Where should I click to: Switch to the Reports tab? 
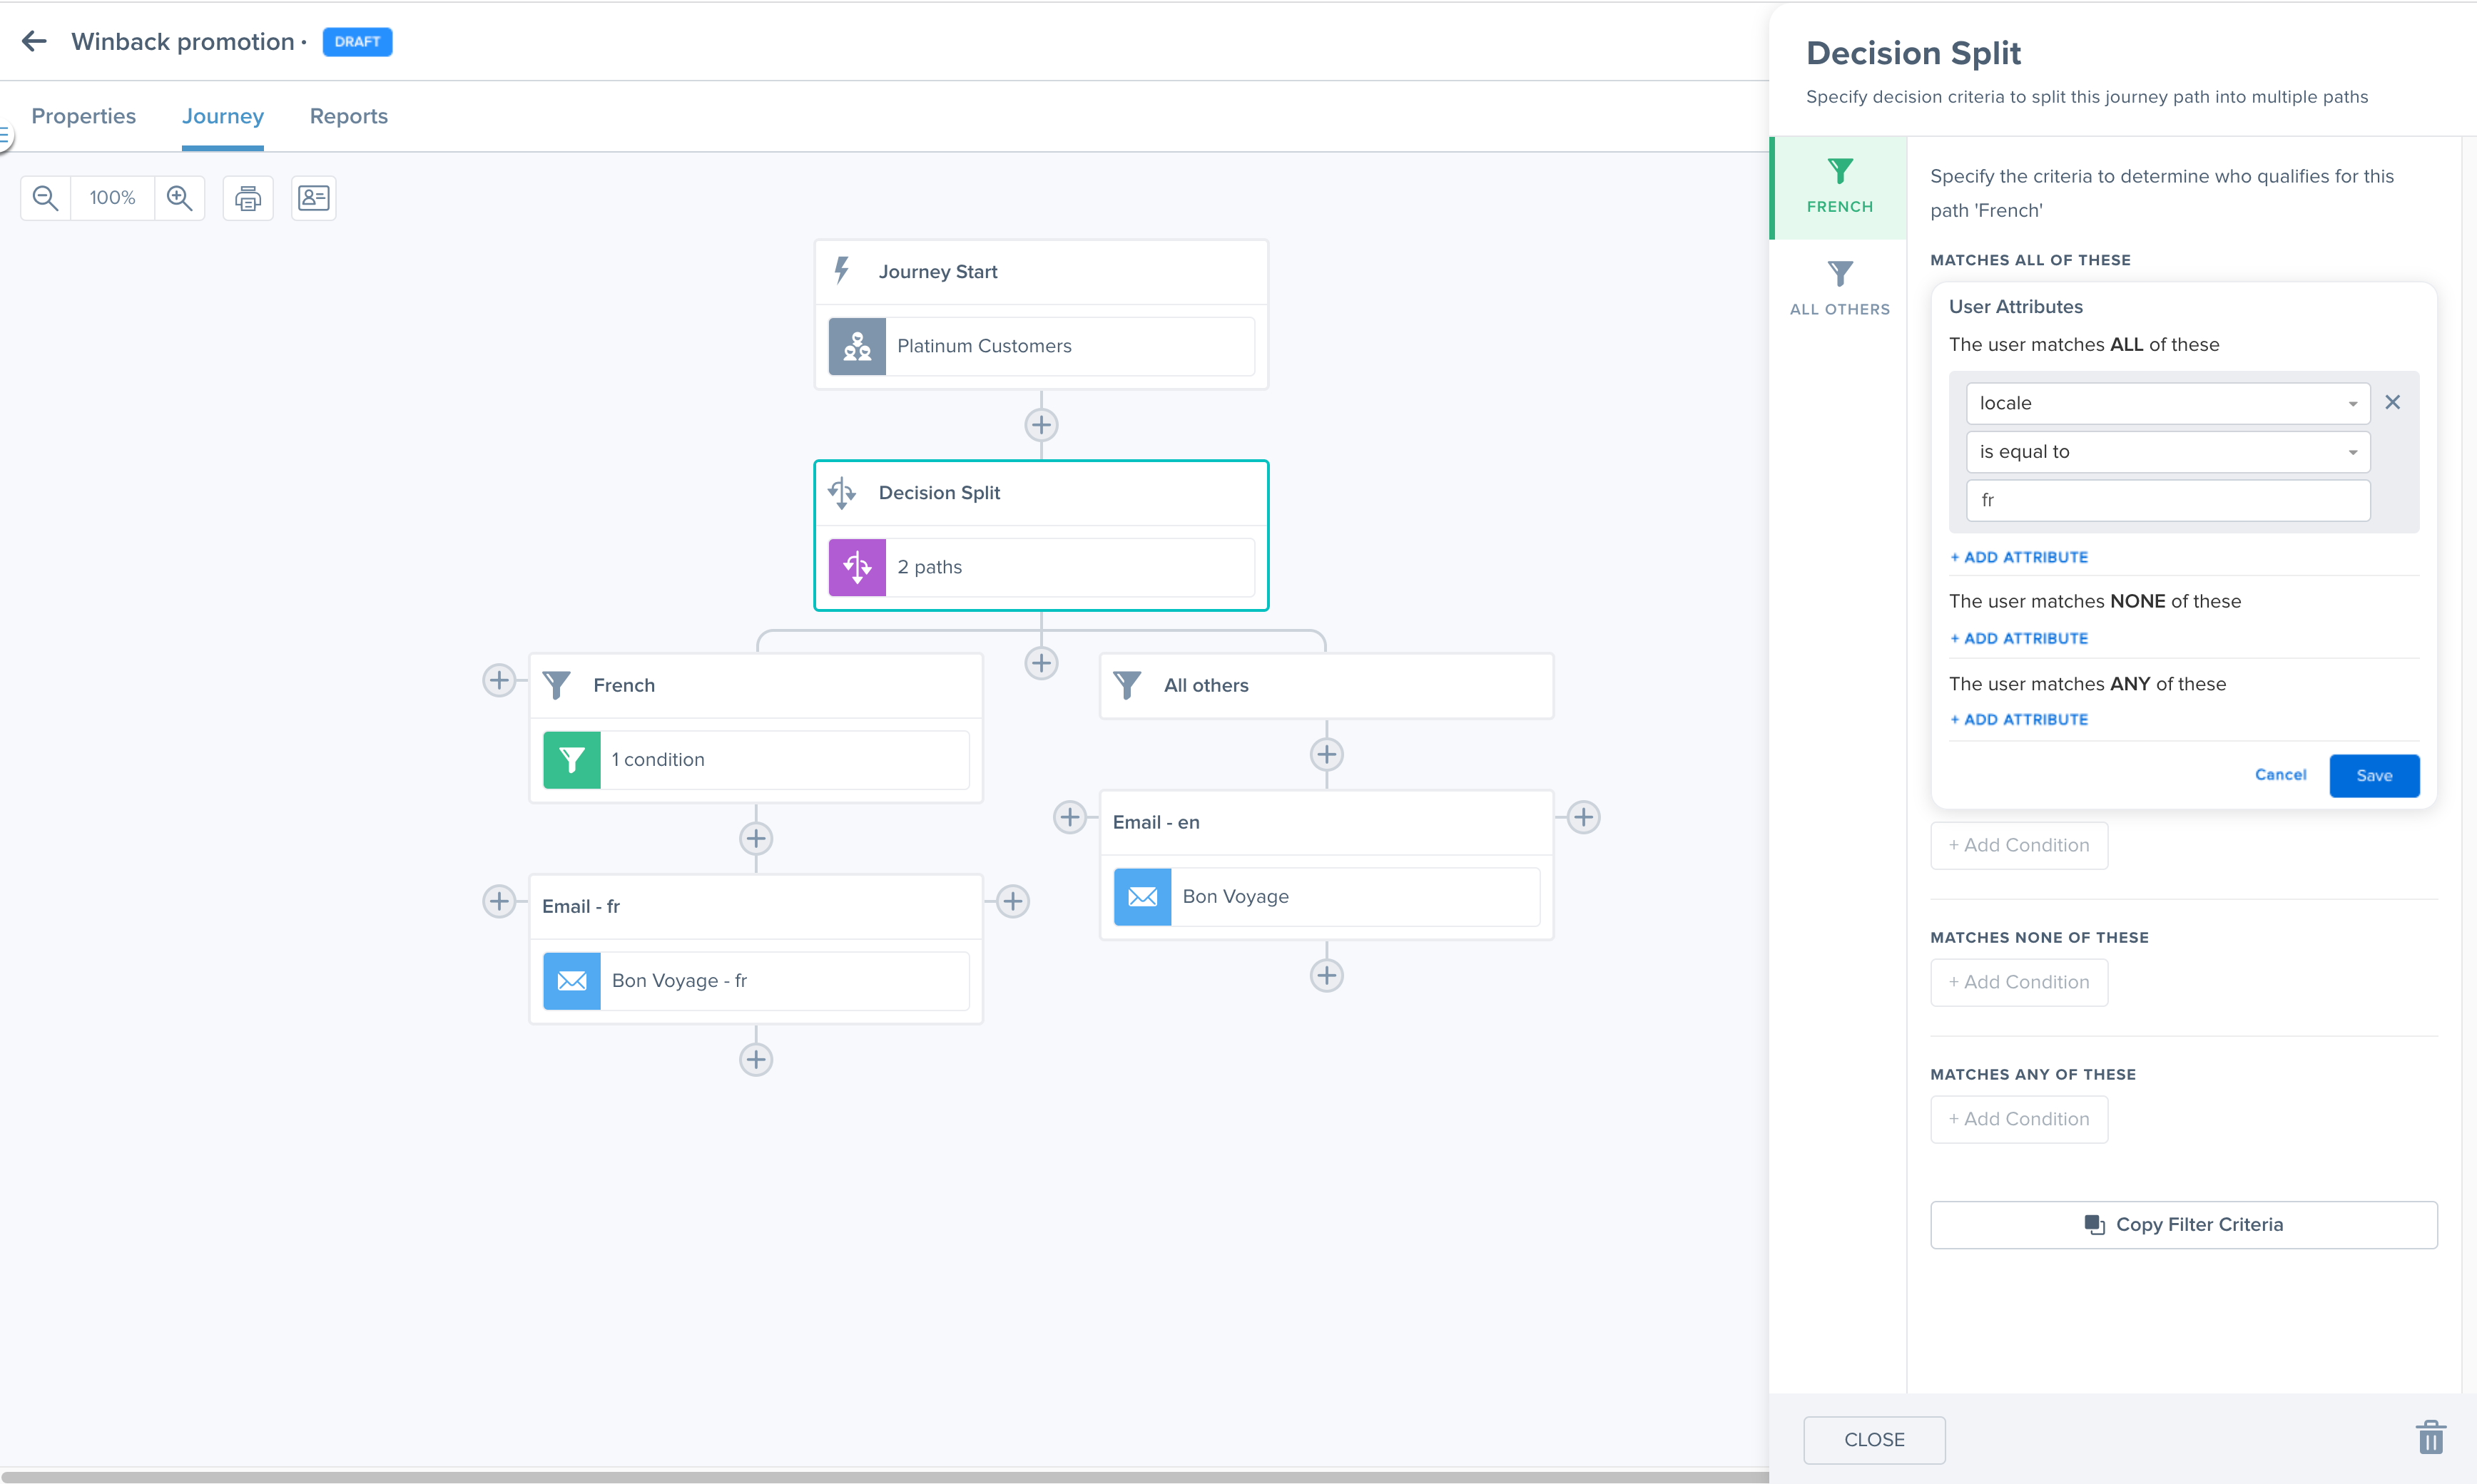(x=348, y=116)
